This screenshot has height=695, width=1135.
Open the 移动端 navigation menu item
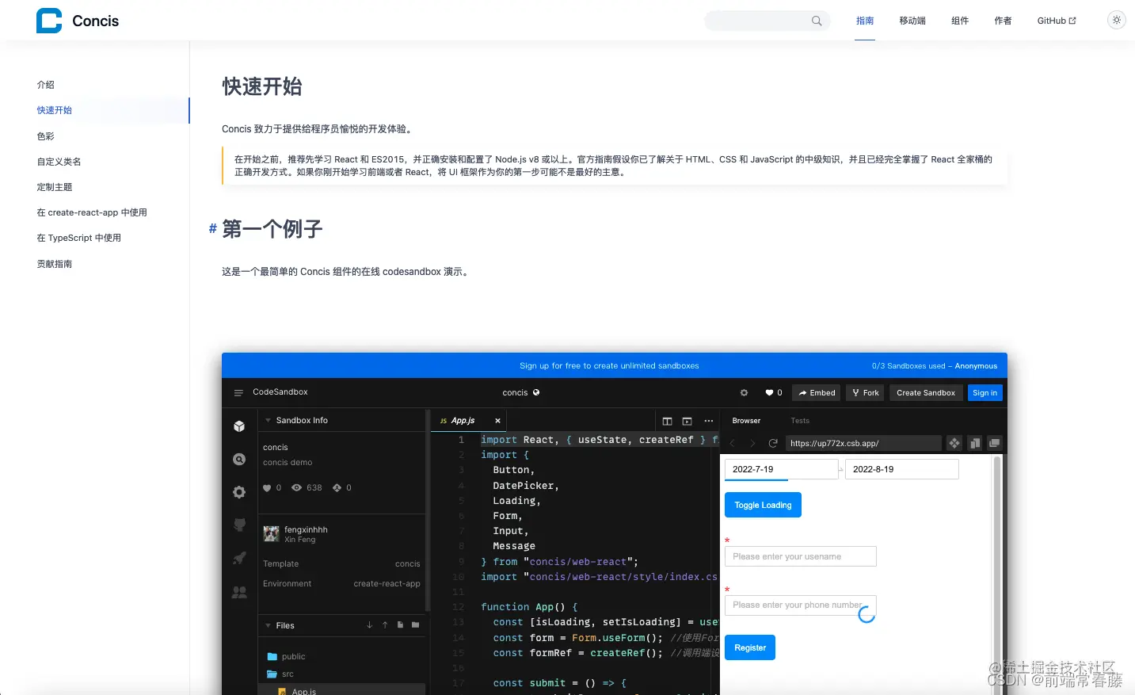pyautogui.click(x=912, y=21)
